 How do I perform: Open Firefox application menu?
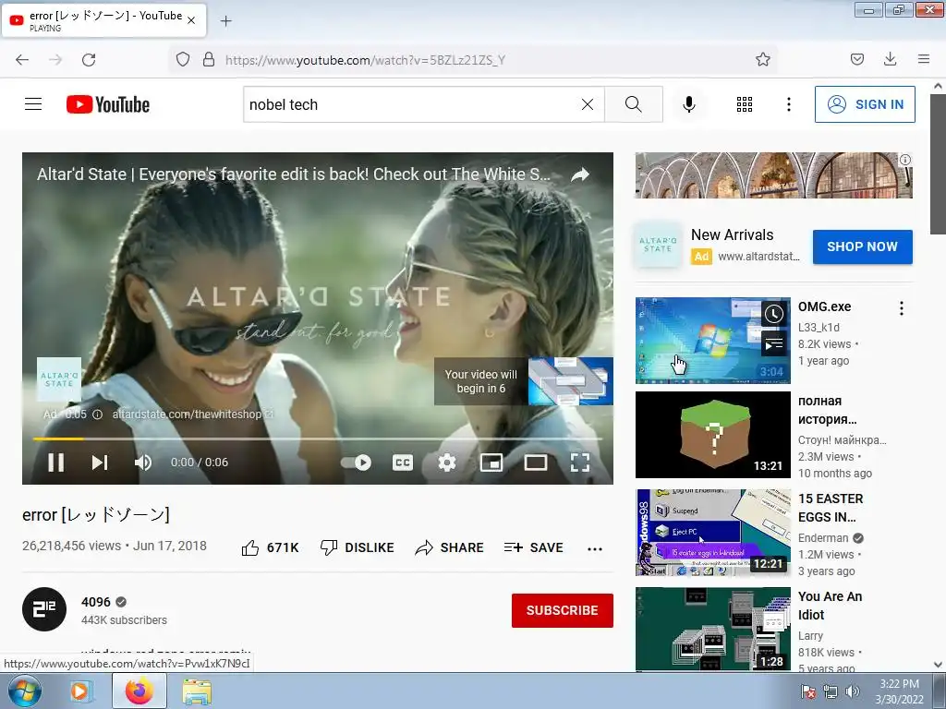click(x=923, y=59)
